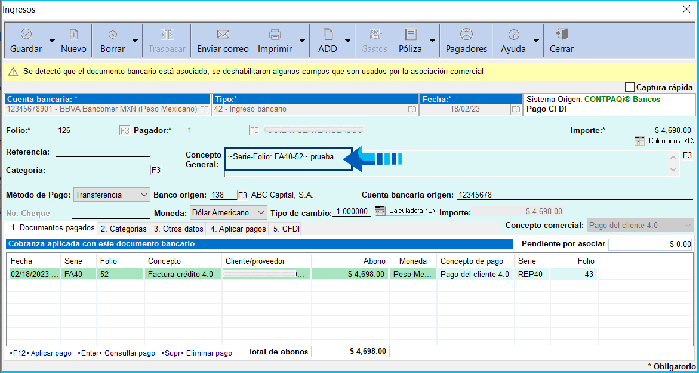Open the Moneda currency dropdown
Viewport: 699px width, 373px height.
click(x=260, y=212)
